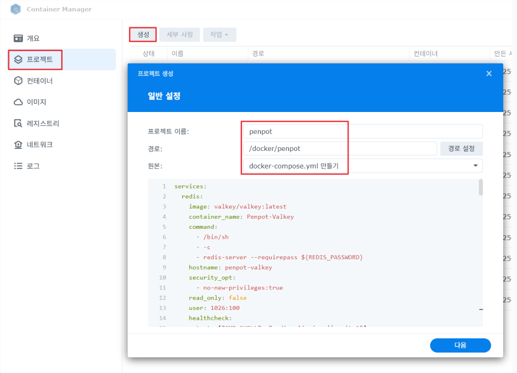Click the YAML editor vertical scrollbar

click(x=480, y=187)
